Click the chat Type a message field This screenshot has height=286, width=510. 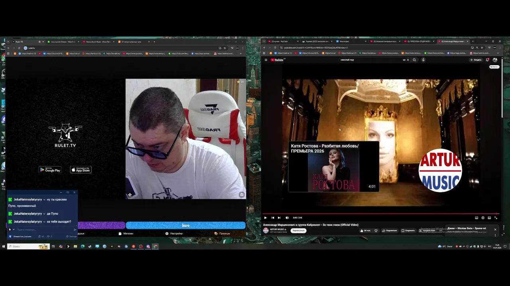click(x=44, y=230)
